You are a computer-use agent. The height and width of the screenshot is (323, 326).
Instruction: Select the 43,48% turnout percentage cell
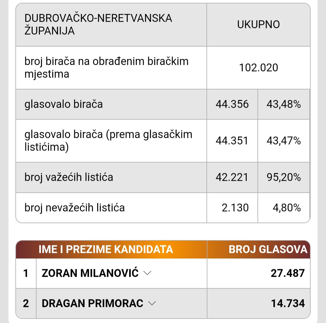pyautogui.click(x=283, y=104)
